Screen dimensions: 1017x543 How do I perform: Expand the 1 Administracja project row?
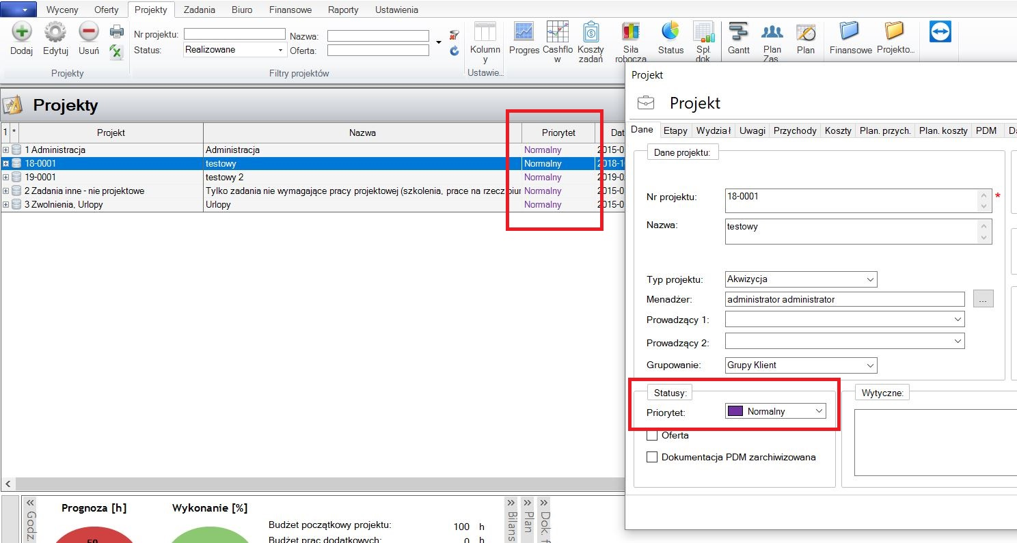coord(6,150)
